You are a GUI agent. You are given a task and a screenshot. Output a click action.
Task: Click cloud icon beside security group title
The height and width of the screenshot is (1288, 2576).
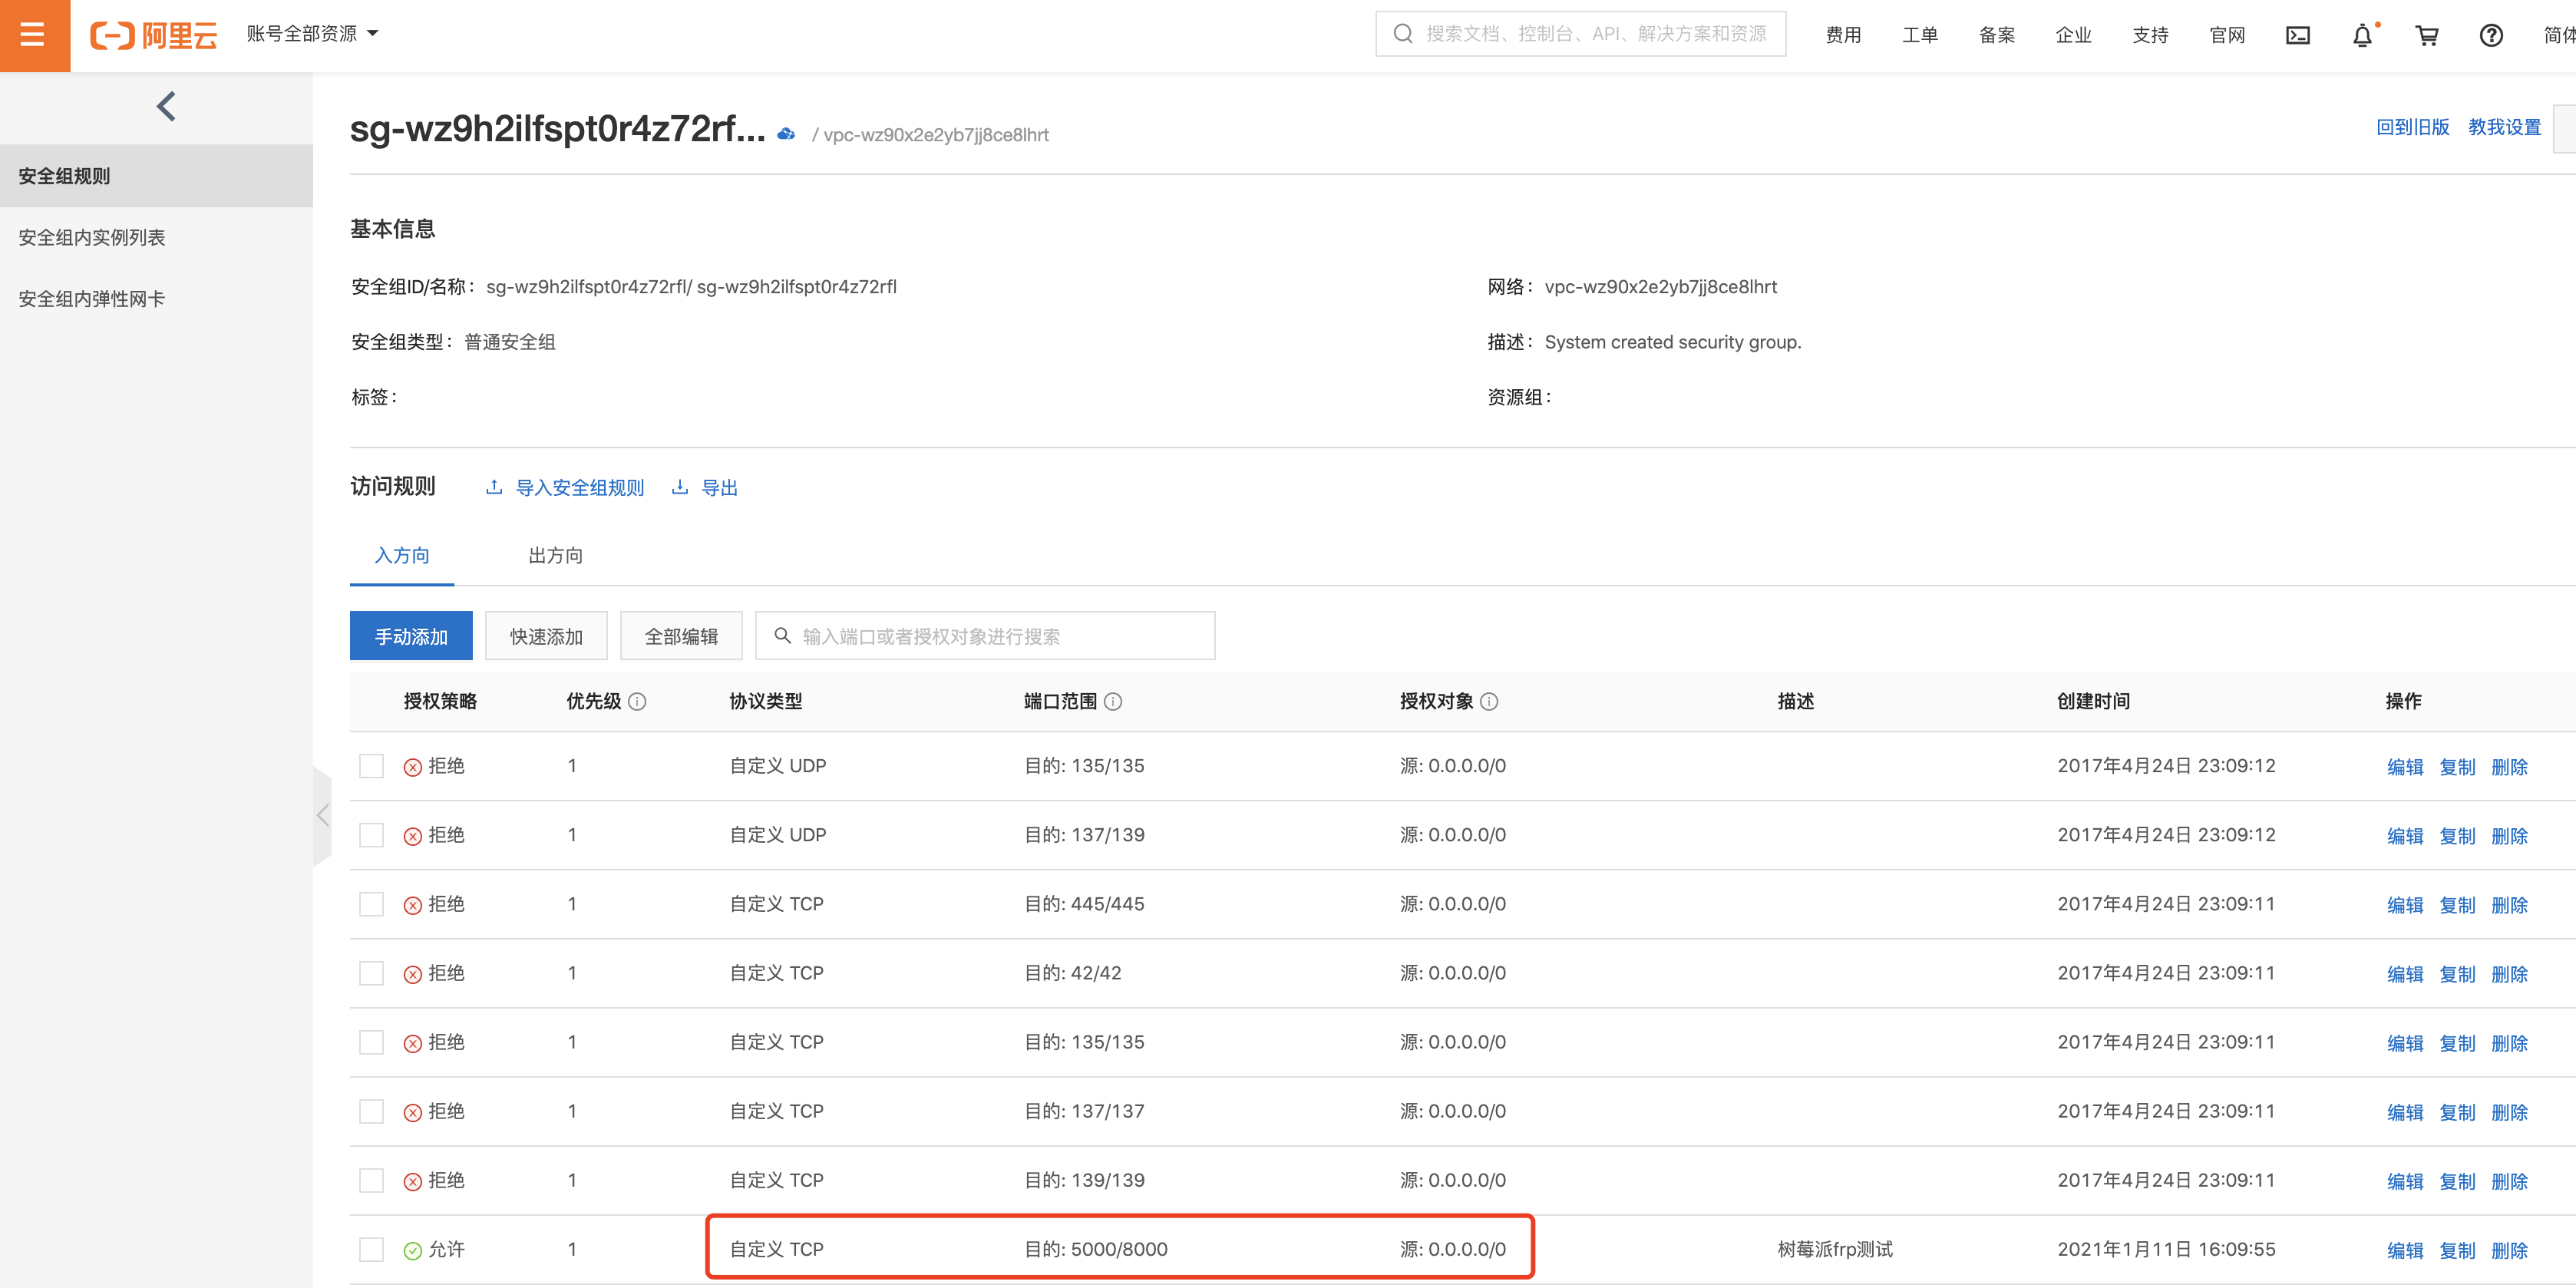[787, 133]
